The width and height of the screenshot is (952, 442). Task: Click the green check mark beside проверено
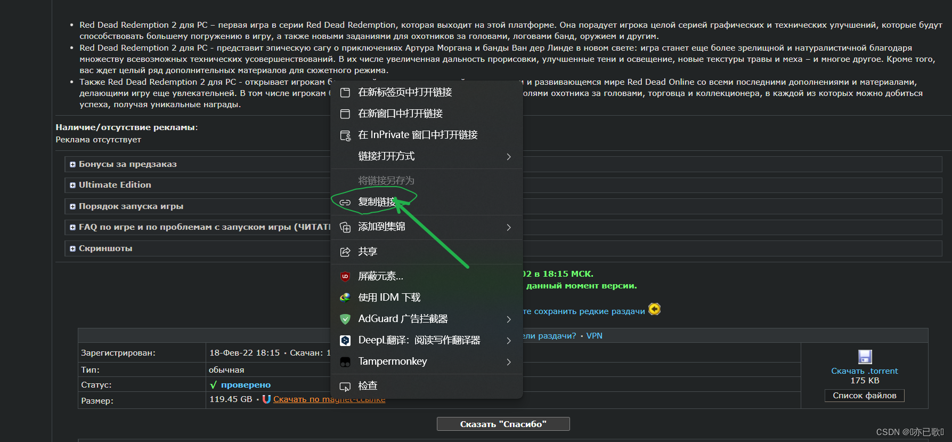pos(213,385)
